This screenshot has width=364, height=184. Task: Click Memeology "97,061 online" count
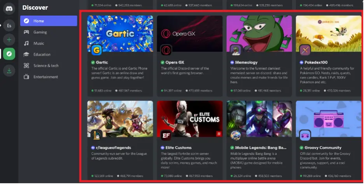click(x=242, y=90)
